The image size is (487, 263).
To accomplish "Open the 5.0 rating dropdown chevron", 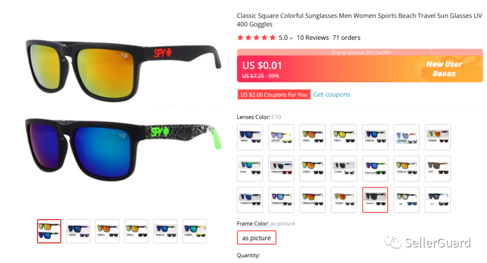I will pos(291,38).
